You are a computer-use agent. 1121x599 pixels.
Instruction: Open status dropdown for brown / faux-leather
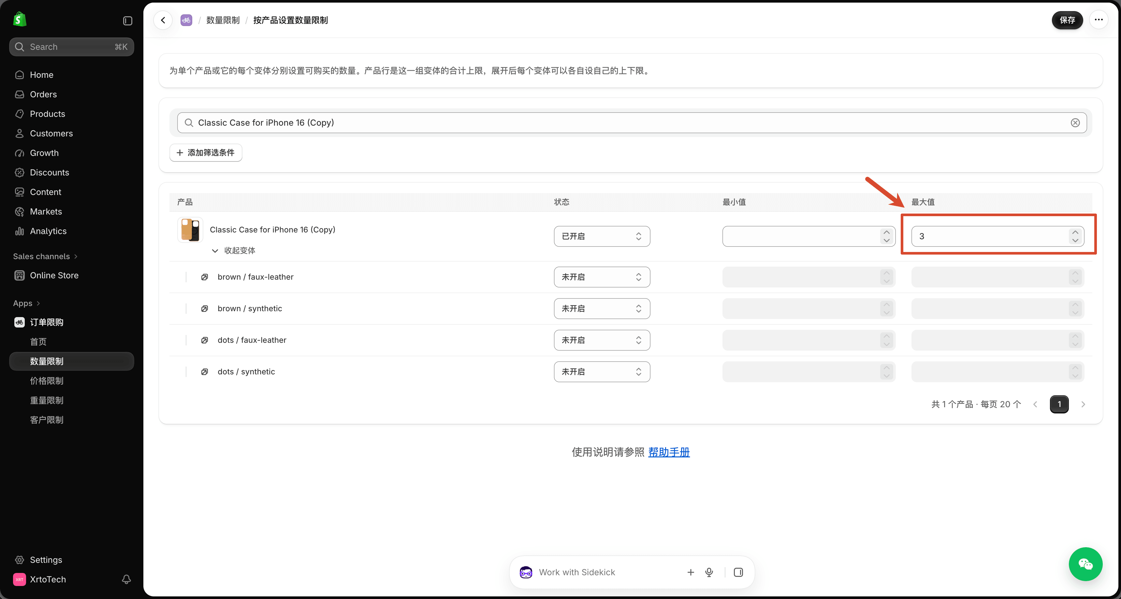[602, 277]
